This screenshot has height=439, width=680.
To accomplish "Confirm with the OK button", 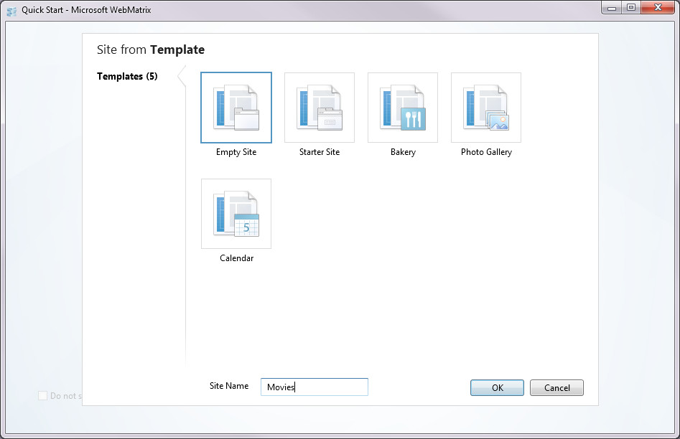I will 497,388.
